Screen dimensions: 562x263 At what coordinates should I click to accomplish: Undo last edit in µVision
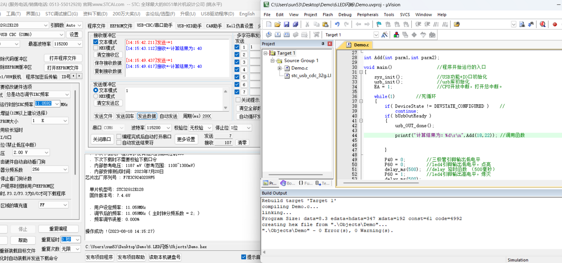point(337,24)
